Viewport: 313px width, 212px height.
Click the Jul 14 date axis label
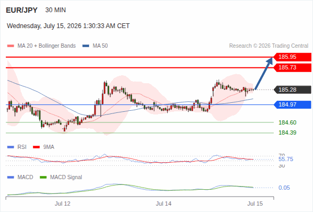[x=164, y=204]
